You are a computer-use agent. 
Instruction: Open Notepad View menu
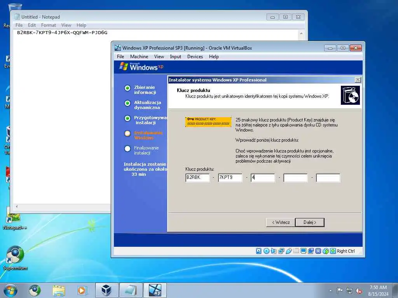(x=66, y=25)
